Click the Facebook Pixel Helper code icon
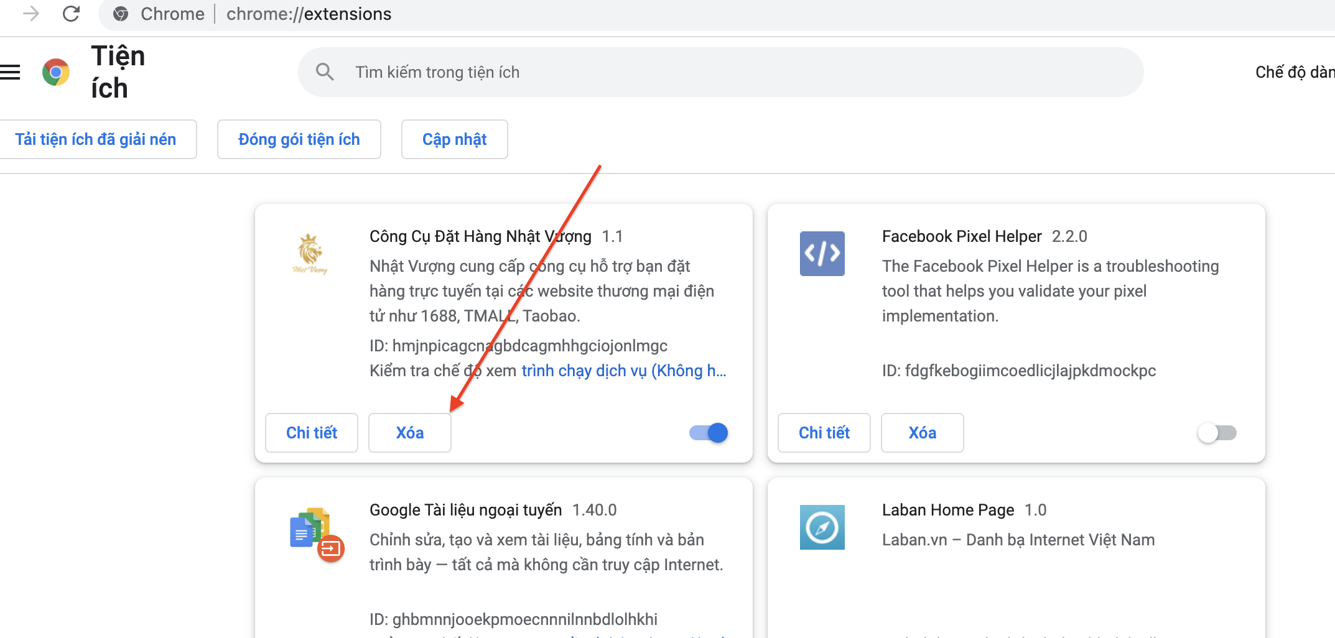This screenshot has width=1335, height=638. [822, 254]
